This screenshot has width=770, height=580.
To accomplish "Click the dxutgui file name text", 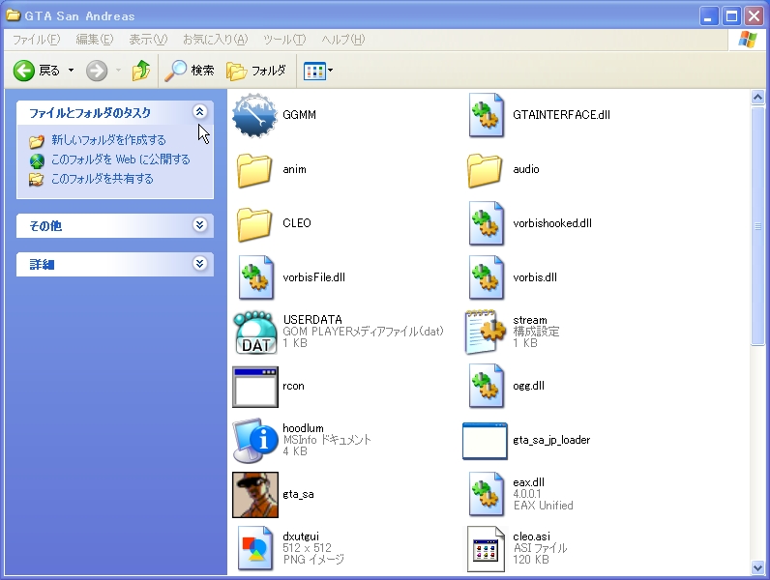I will pyautogui.click(x=301, y=536).
